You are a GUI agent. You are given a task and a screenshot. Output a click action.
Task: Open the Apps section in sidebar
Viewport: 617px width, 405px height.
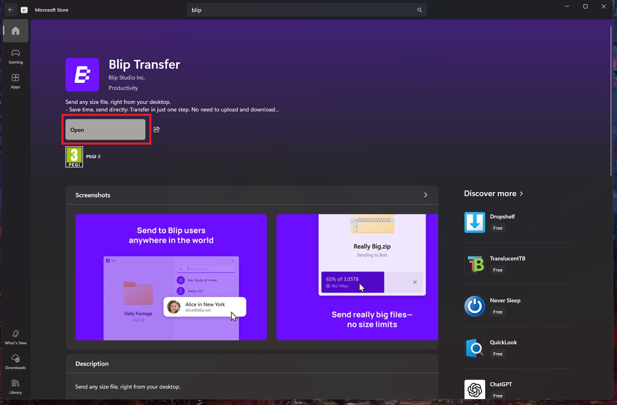point(16,81)
